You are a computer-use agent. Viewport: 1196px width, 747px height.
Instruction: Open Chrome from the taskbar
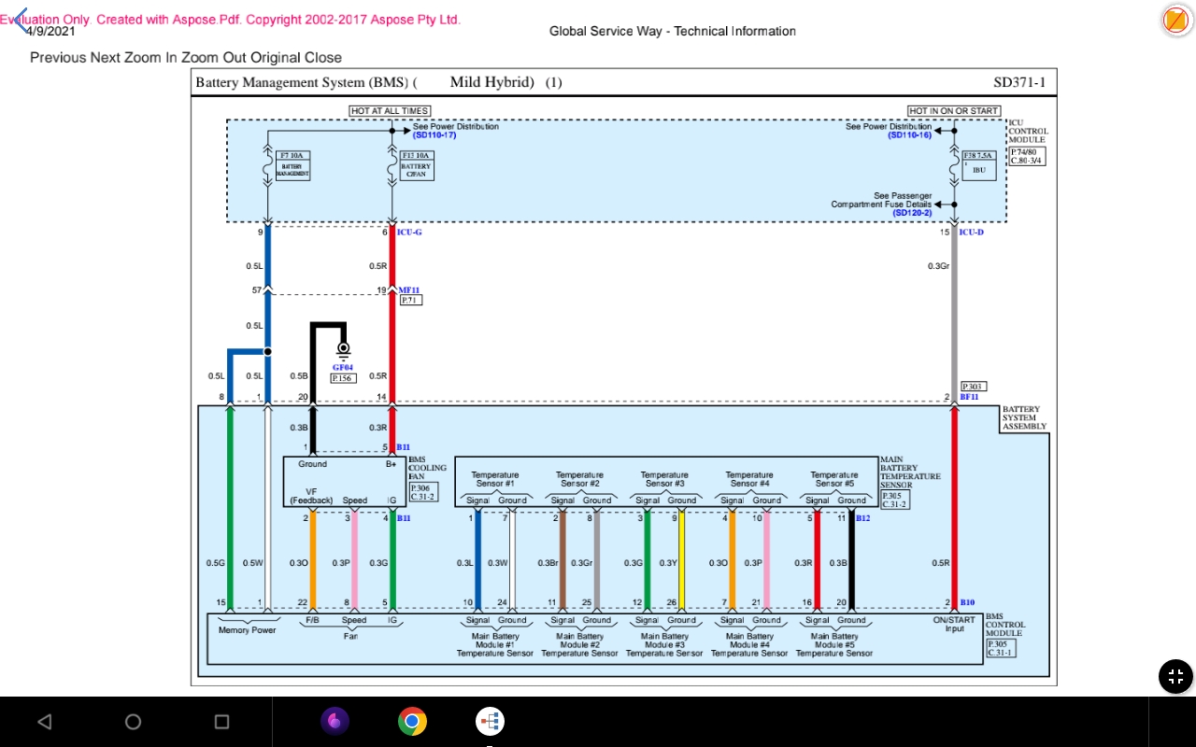(x=412, y=721)
